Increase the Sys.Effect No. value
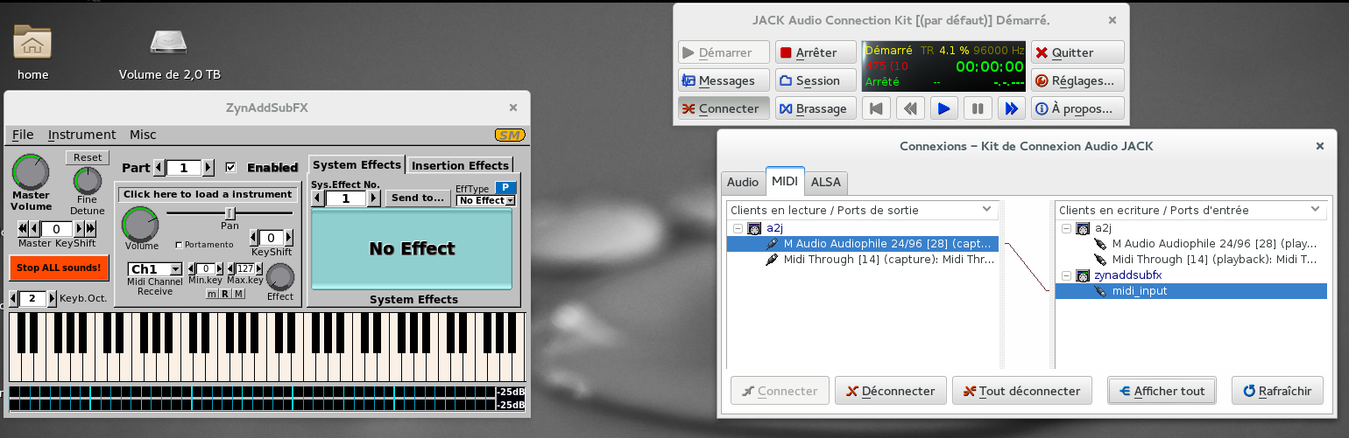 coord(374,198)
